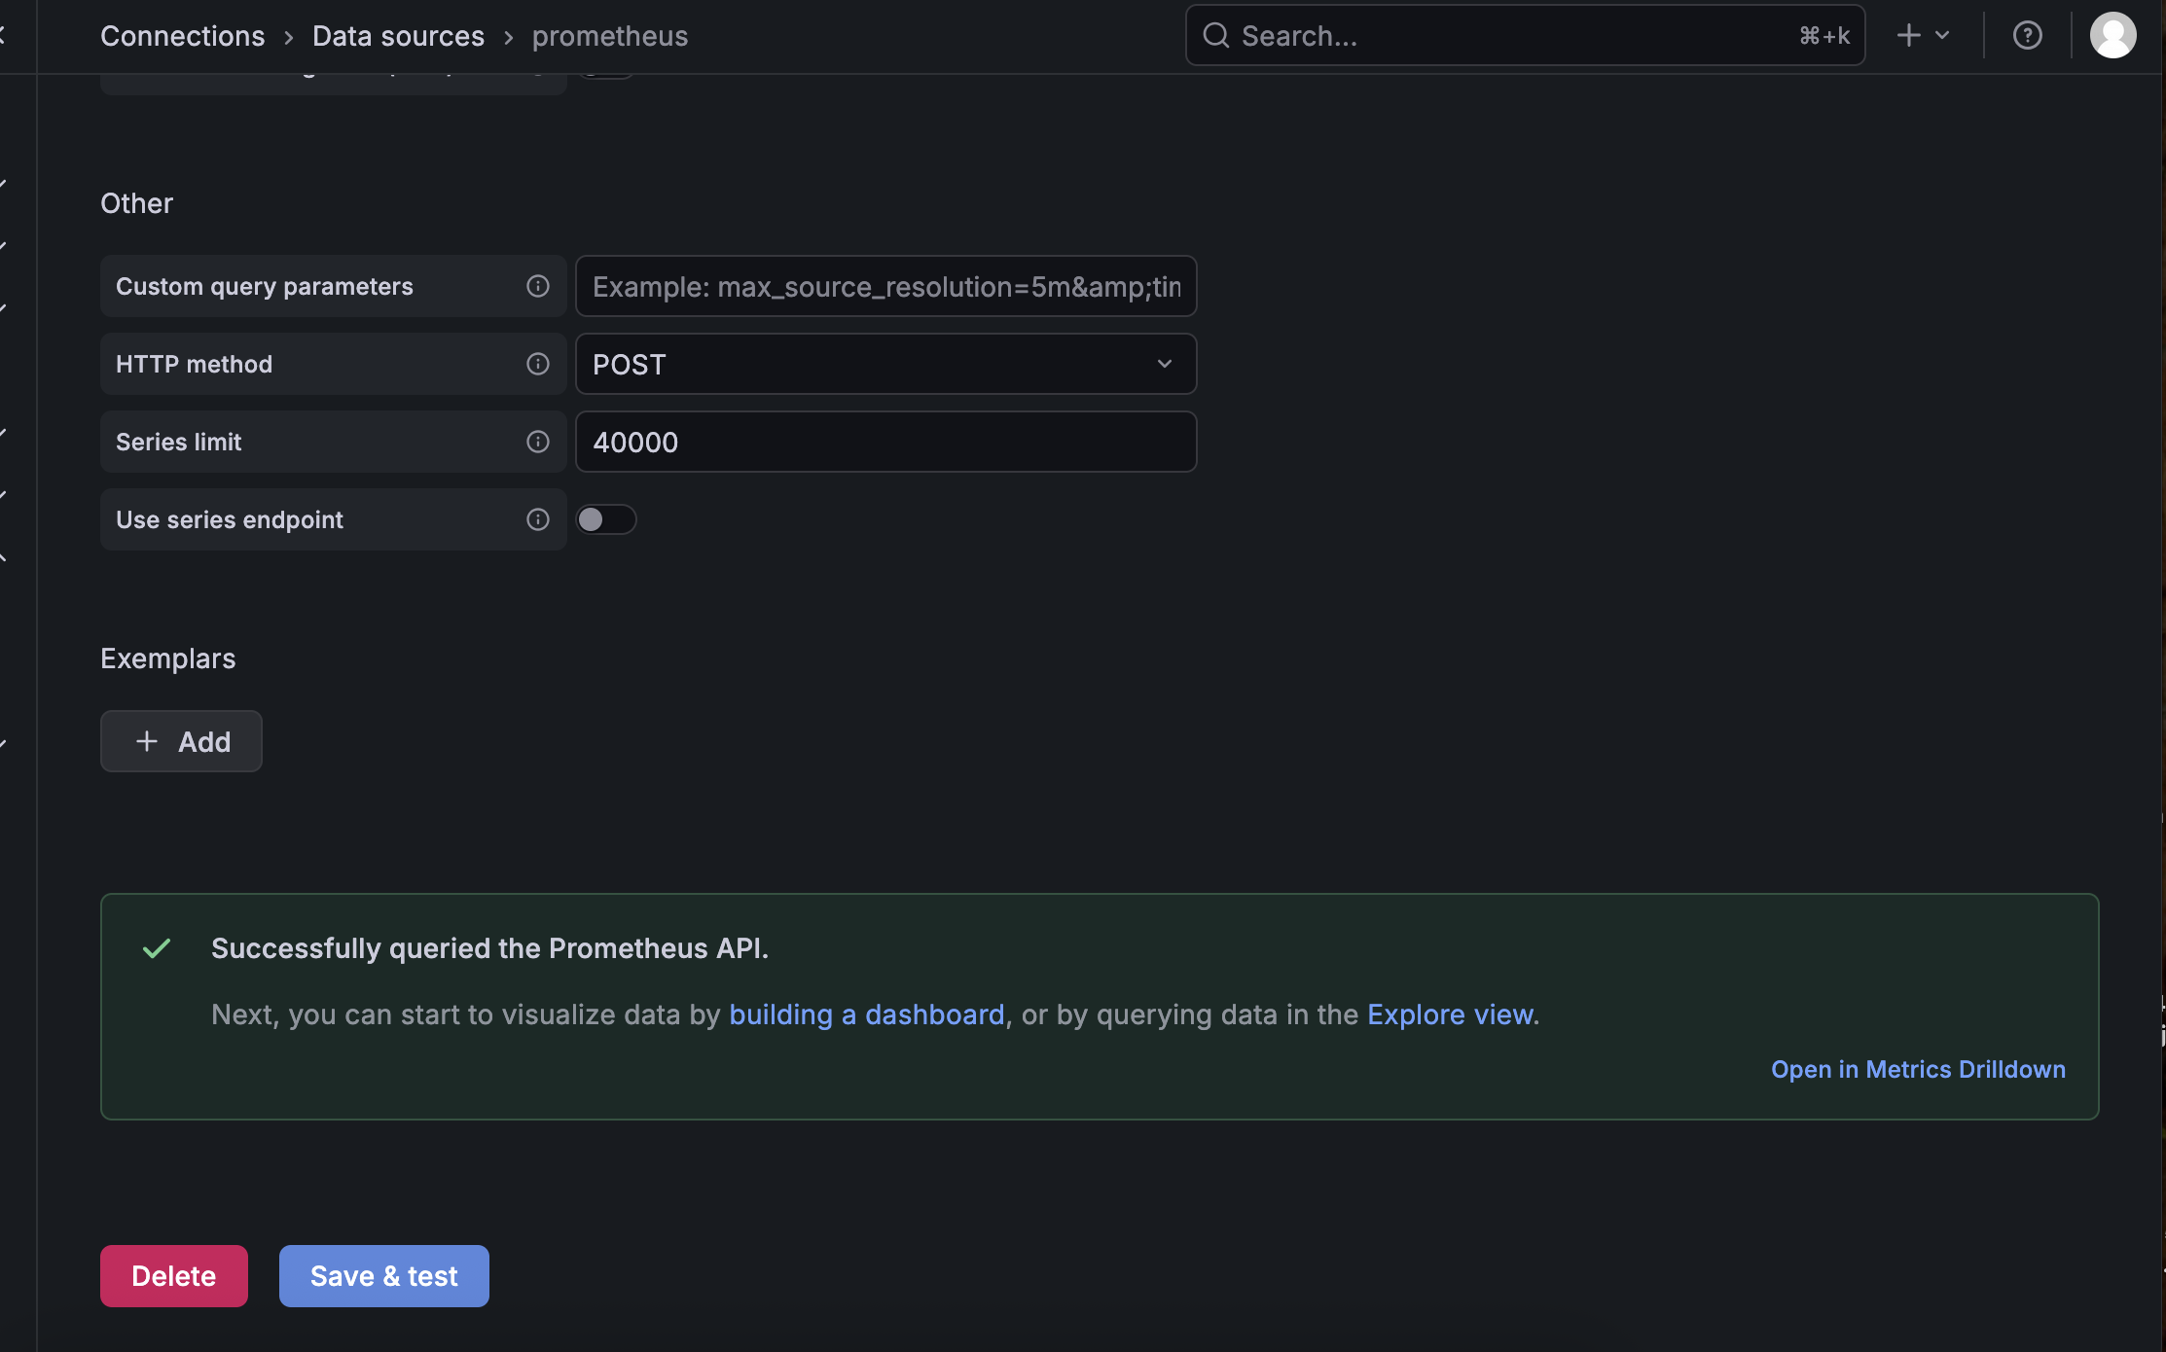
Task: Click the red Delete button
Action: click(173, 1275)
